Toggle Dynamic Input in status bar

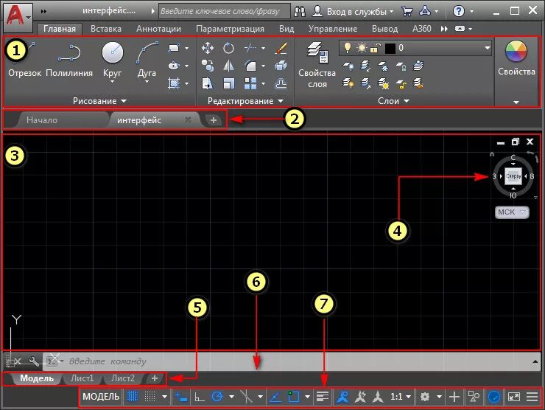click(181, 397)
